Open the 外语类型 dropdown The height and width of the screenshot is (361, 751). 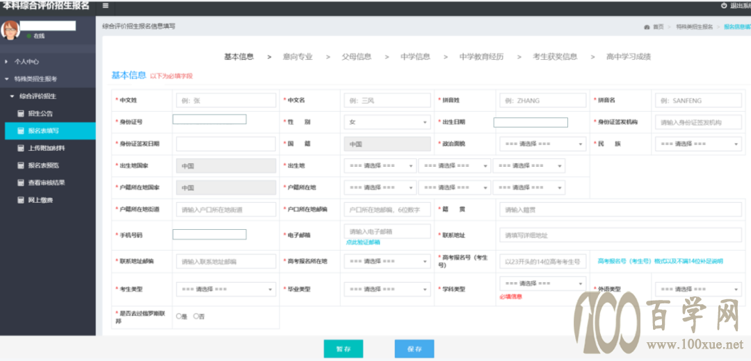[x=698, y=289]
